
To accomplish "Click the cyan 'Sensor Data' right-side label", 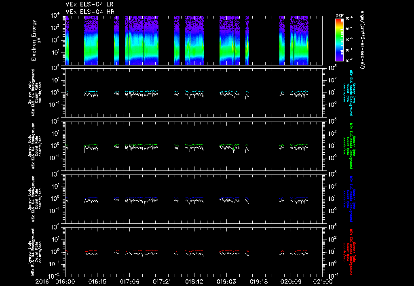I will (354, 93).
